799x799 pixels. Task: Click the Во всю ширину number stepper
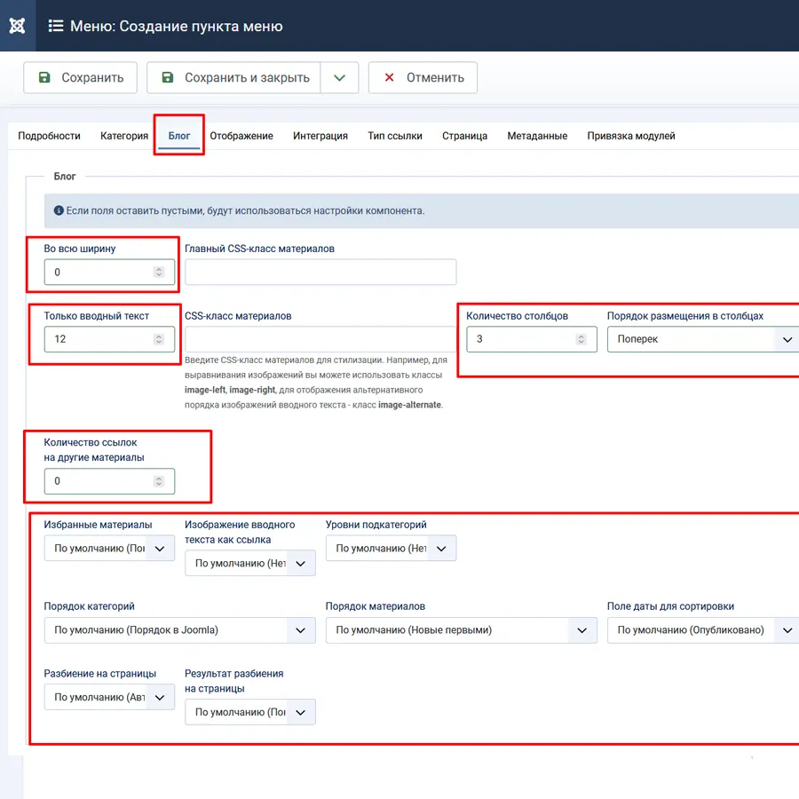click(x=159, y=273)
